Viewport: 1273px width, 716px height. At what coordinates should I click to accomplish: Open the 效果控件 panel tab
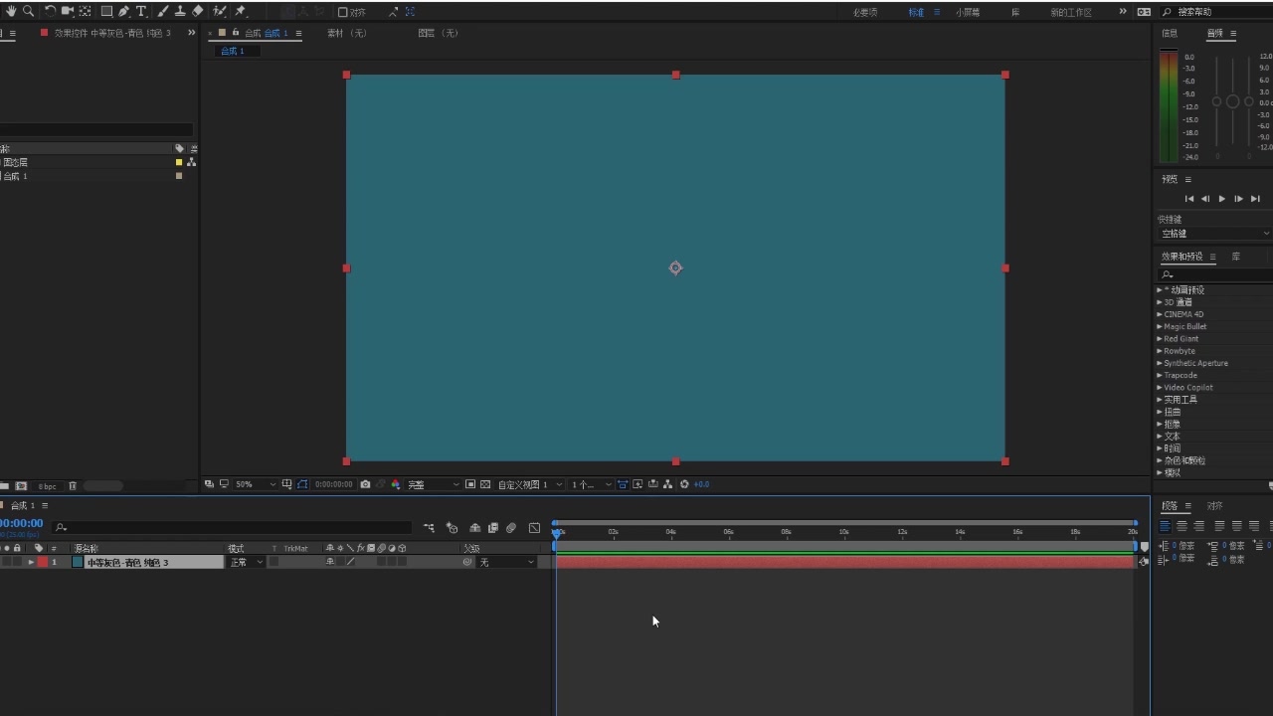(x=111, y=33)
